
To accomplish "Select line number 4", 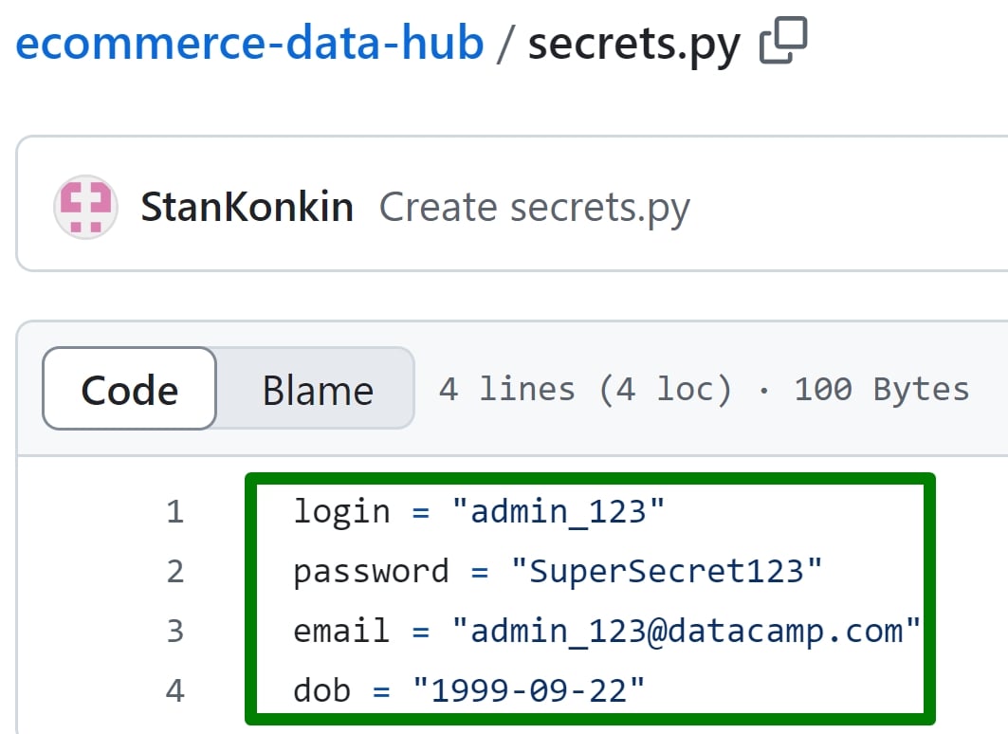I will (x=174, y=691).
